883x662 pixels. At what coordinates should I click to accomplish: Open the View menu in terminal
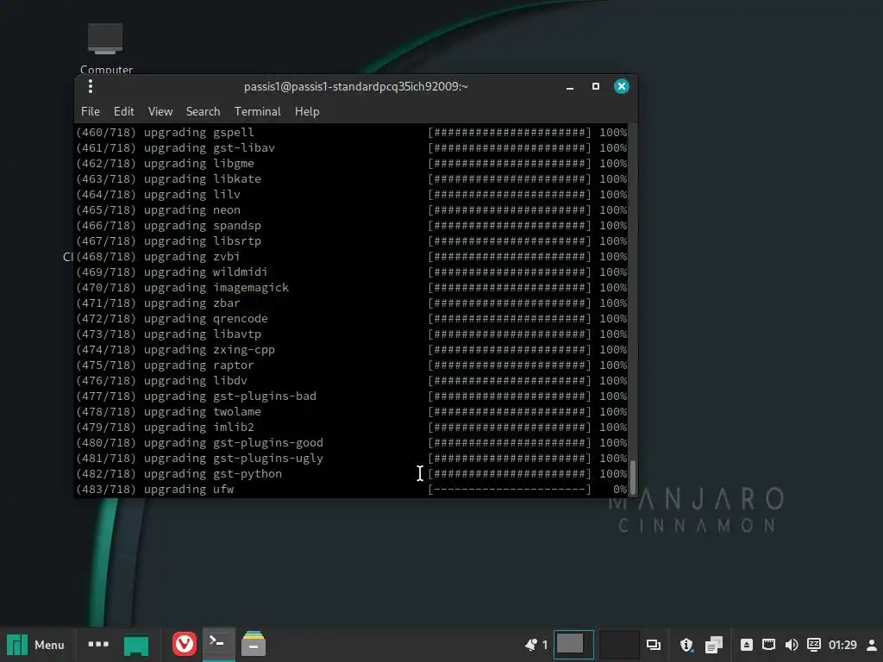coord(160,111)
